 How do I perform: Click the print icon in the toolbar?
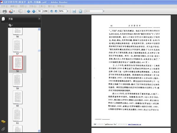click(x=4, y=11)
